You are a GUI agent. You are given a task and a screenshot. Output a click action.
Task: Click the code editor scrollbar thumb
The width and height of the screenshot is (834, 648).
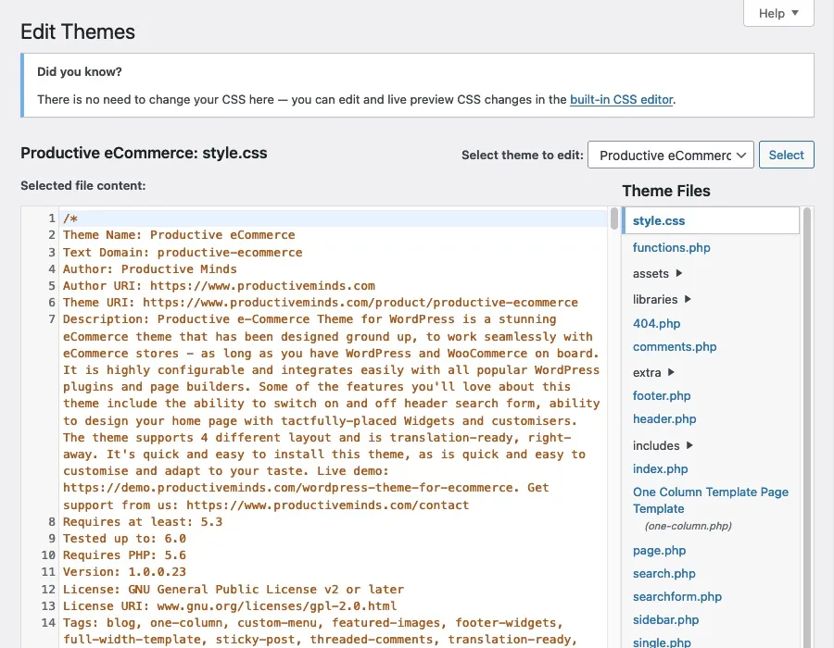614,218
